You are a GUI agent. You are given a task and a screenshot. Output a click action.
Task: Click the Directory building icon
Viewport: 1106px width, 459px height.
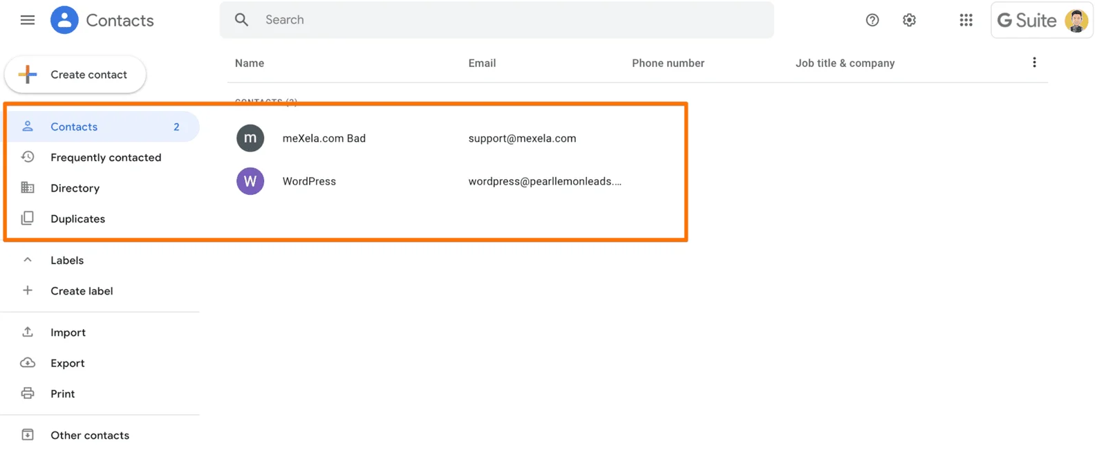click(28, 187)
